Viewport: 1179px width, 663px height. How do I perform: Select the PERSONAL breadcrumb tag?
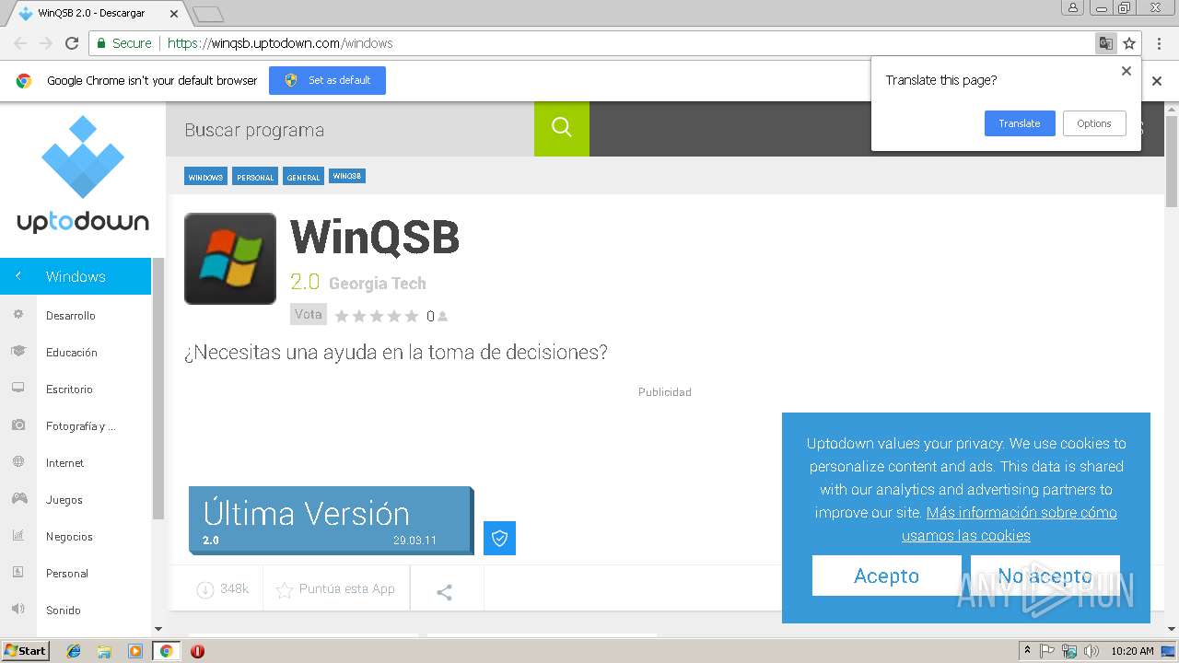pyautogui.click(x=255, y=177)
